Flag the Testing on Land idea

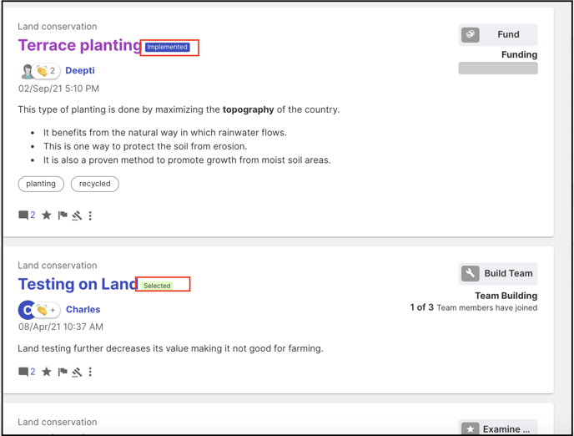[63, 372]
